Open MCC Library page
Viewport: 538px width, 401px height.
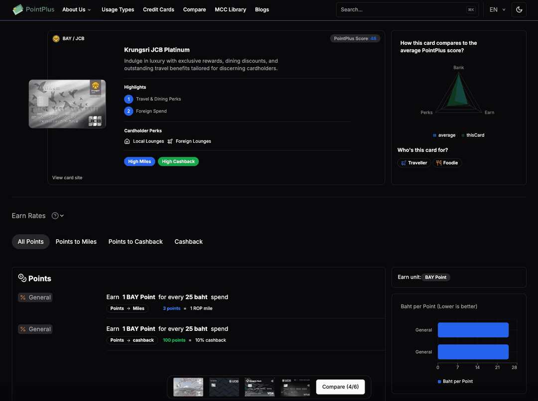point(230,9)
